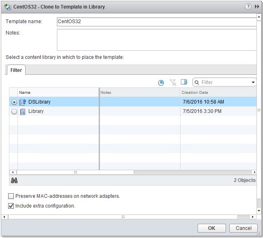Click the refresh clock icon above the table
The height and width of the screenshot is (238, 263).
pyautogui.click(x=161, y=82)
